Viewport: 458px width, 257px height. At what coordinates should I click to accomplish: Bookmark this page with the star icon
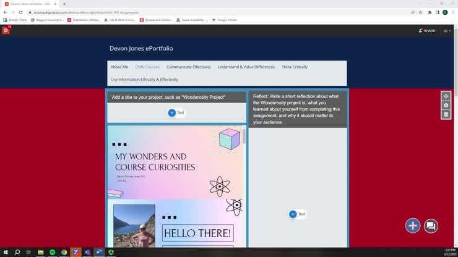coord(420,12)
